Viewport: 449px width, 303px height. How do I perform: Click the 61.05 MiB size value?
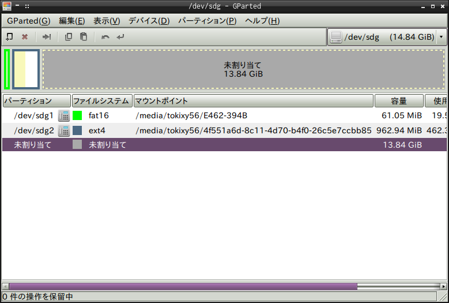[x=402, y=115]
